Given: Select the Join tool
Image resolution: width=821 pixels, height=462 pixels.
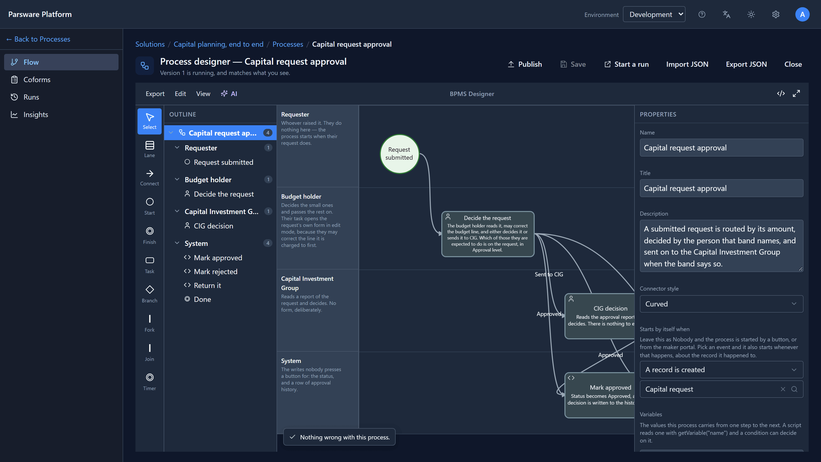Looking at the screenshot, I should [x=150, y=353].
